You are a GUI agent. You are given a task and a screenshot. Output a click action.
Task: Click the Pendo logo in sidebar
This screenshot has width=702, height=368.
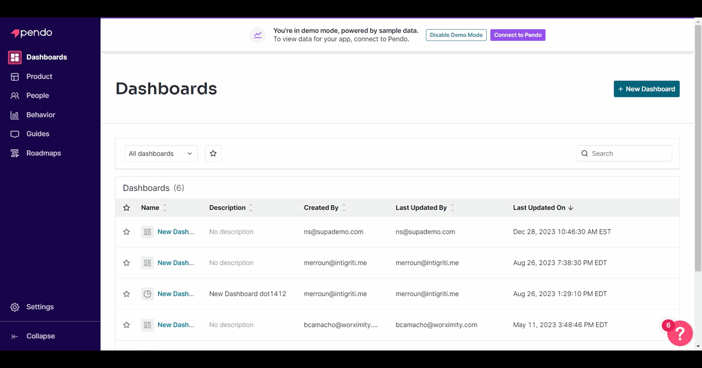tap(32, 33)
